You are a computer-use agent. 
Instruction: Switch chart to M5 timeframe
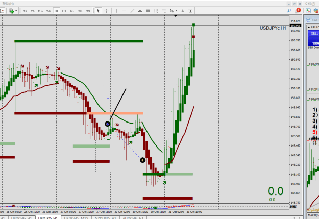tap(33, 11)
